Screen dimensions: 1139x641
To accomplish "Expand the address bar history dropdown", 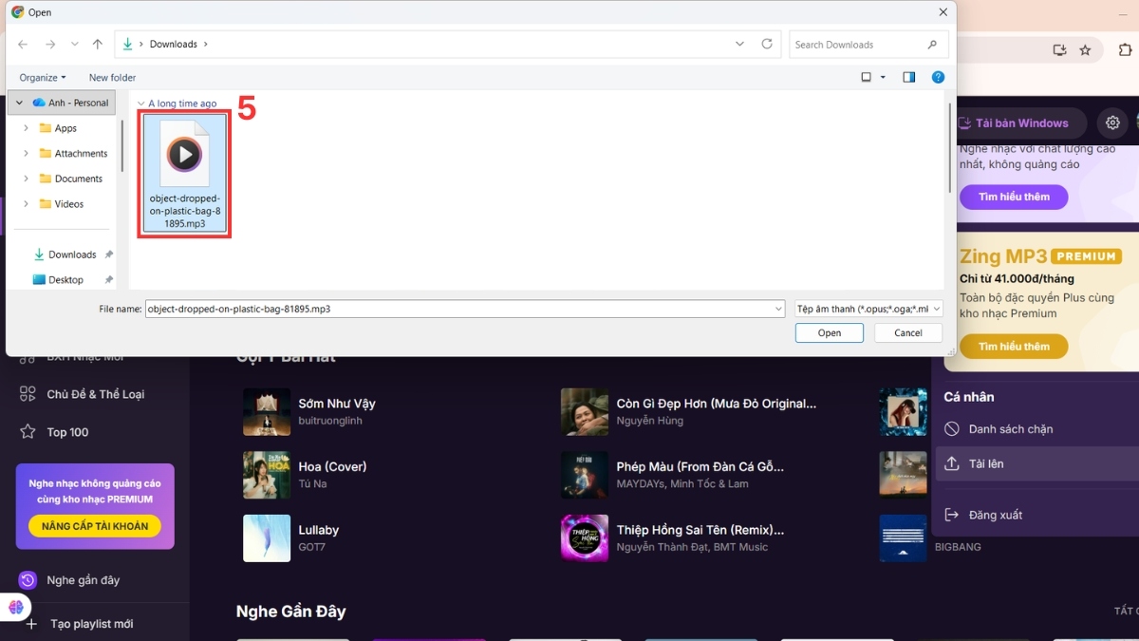I will [x=739, y=44].
